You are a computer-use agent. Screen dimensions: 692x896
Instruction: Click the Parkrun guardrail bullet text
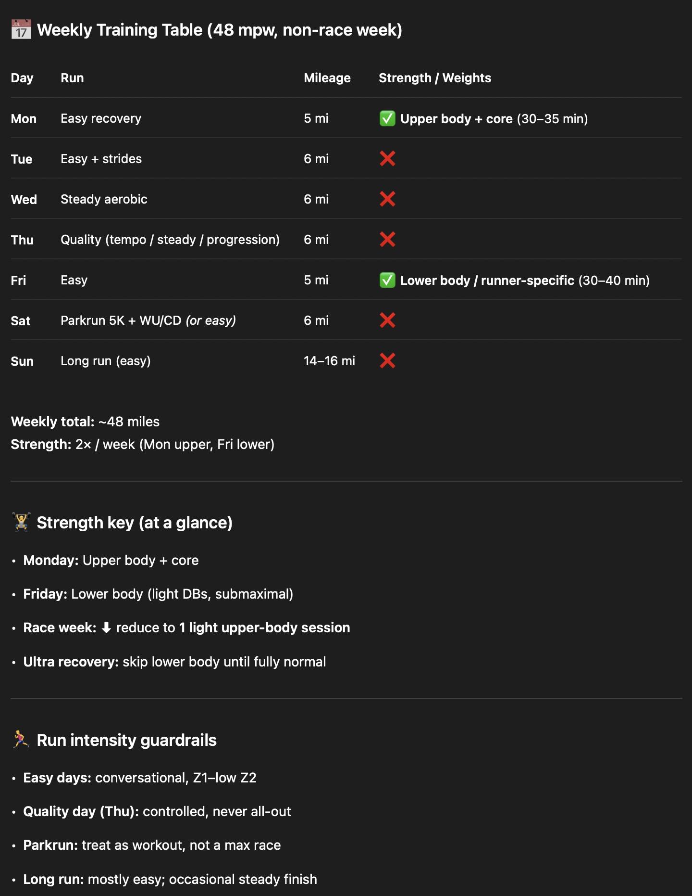[152, 845]
